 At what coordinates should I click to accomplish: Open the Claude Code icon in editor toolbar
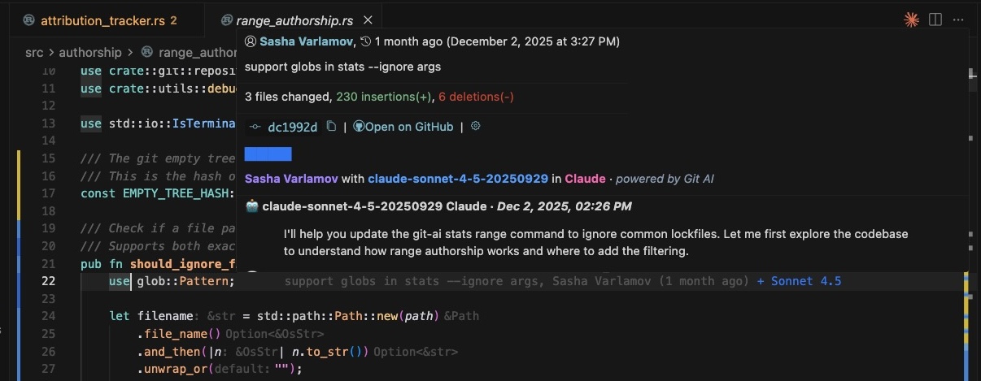click(911, 19)
